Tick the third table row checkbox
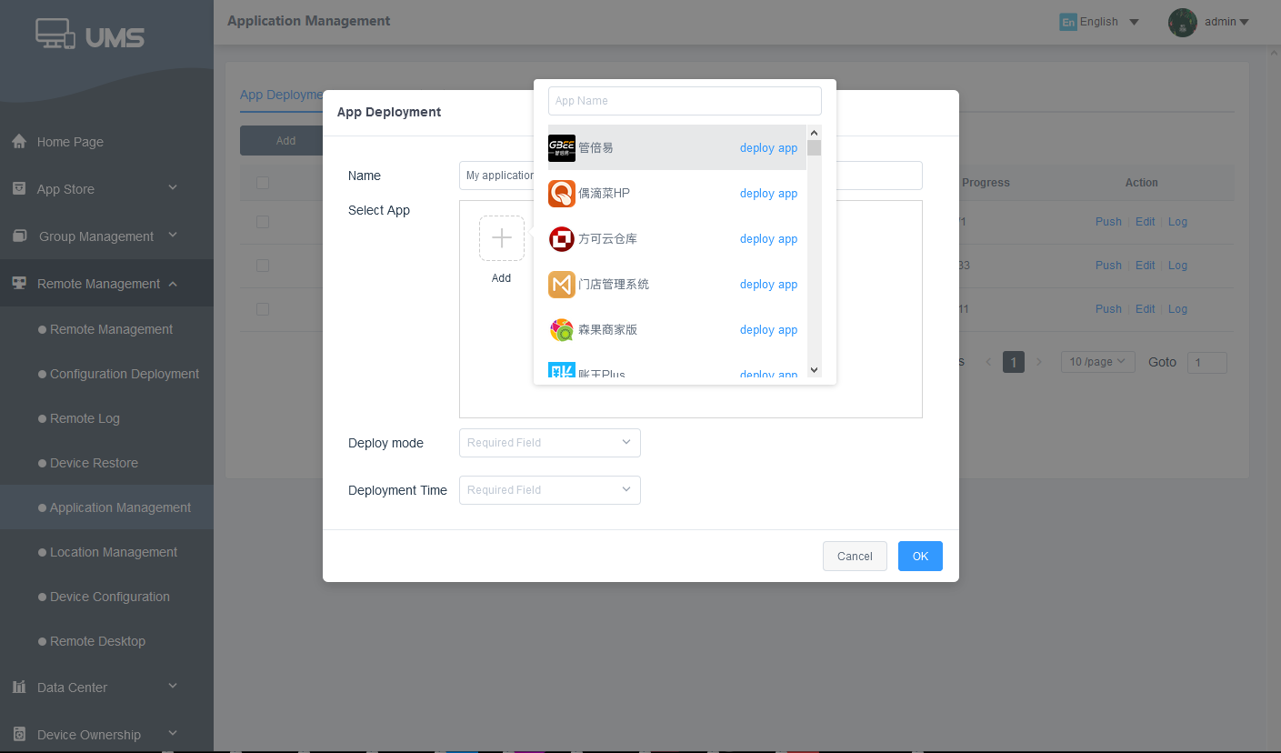The image size is (1281, 753). click(263, 309)
